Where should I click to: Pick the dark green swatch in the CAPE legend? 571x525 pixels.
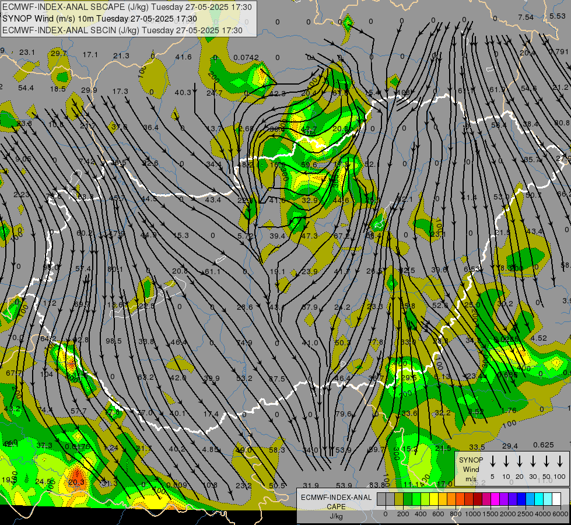[408, 499]
